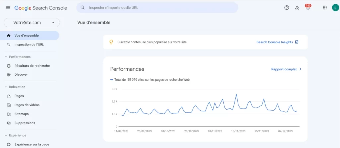Open users and settings icon
This screenshot has height=148, width=340.
tap(297, 8)
